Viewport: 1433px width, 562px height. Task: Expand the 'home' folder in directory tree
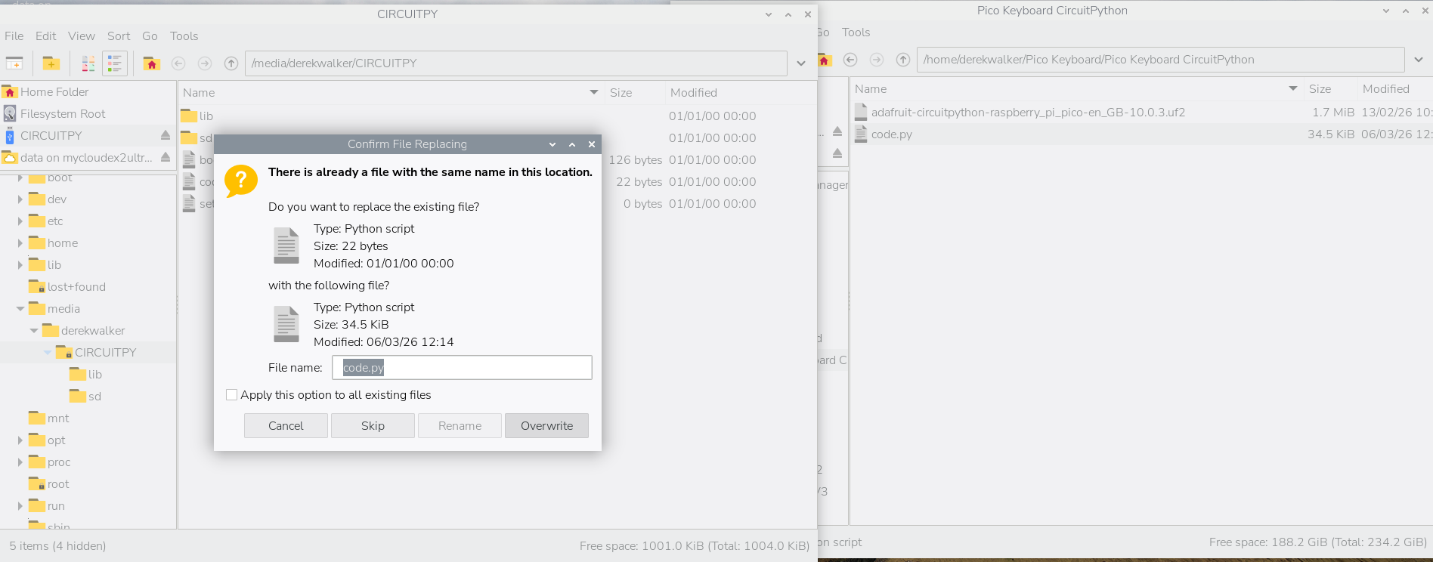pos(20,243)
